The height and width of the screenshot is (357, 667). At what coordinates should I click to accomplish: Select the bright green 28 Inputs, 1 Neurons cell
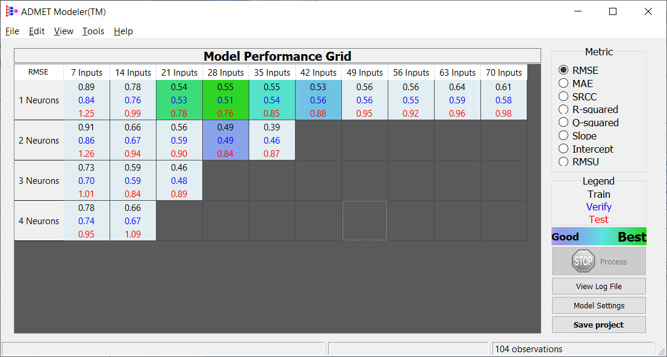(x=226, y=100)
